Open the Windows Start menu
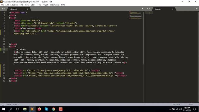The height and width of the screenshot is (112, 199). pos(3,109)
